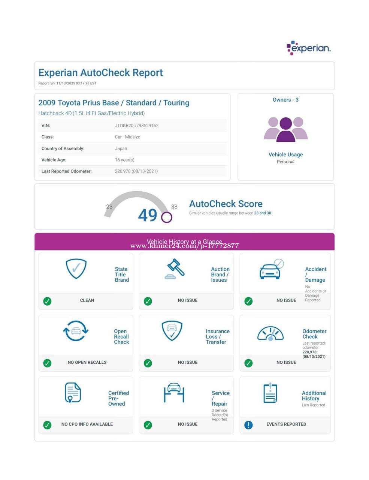The height and width of the screenshot is (480, 369).
Task: Click the Certified Pre-Owned certificate icon
Action: (x=73, y=393)
